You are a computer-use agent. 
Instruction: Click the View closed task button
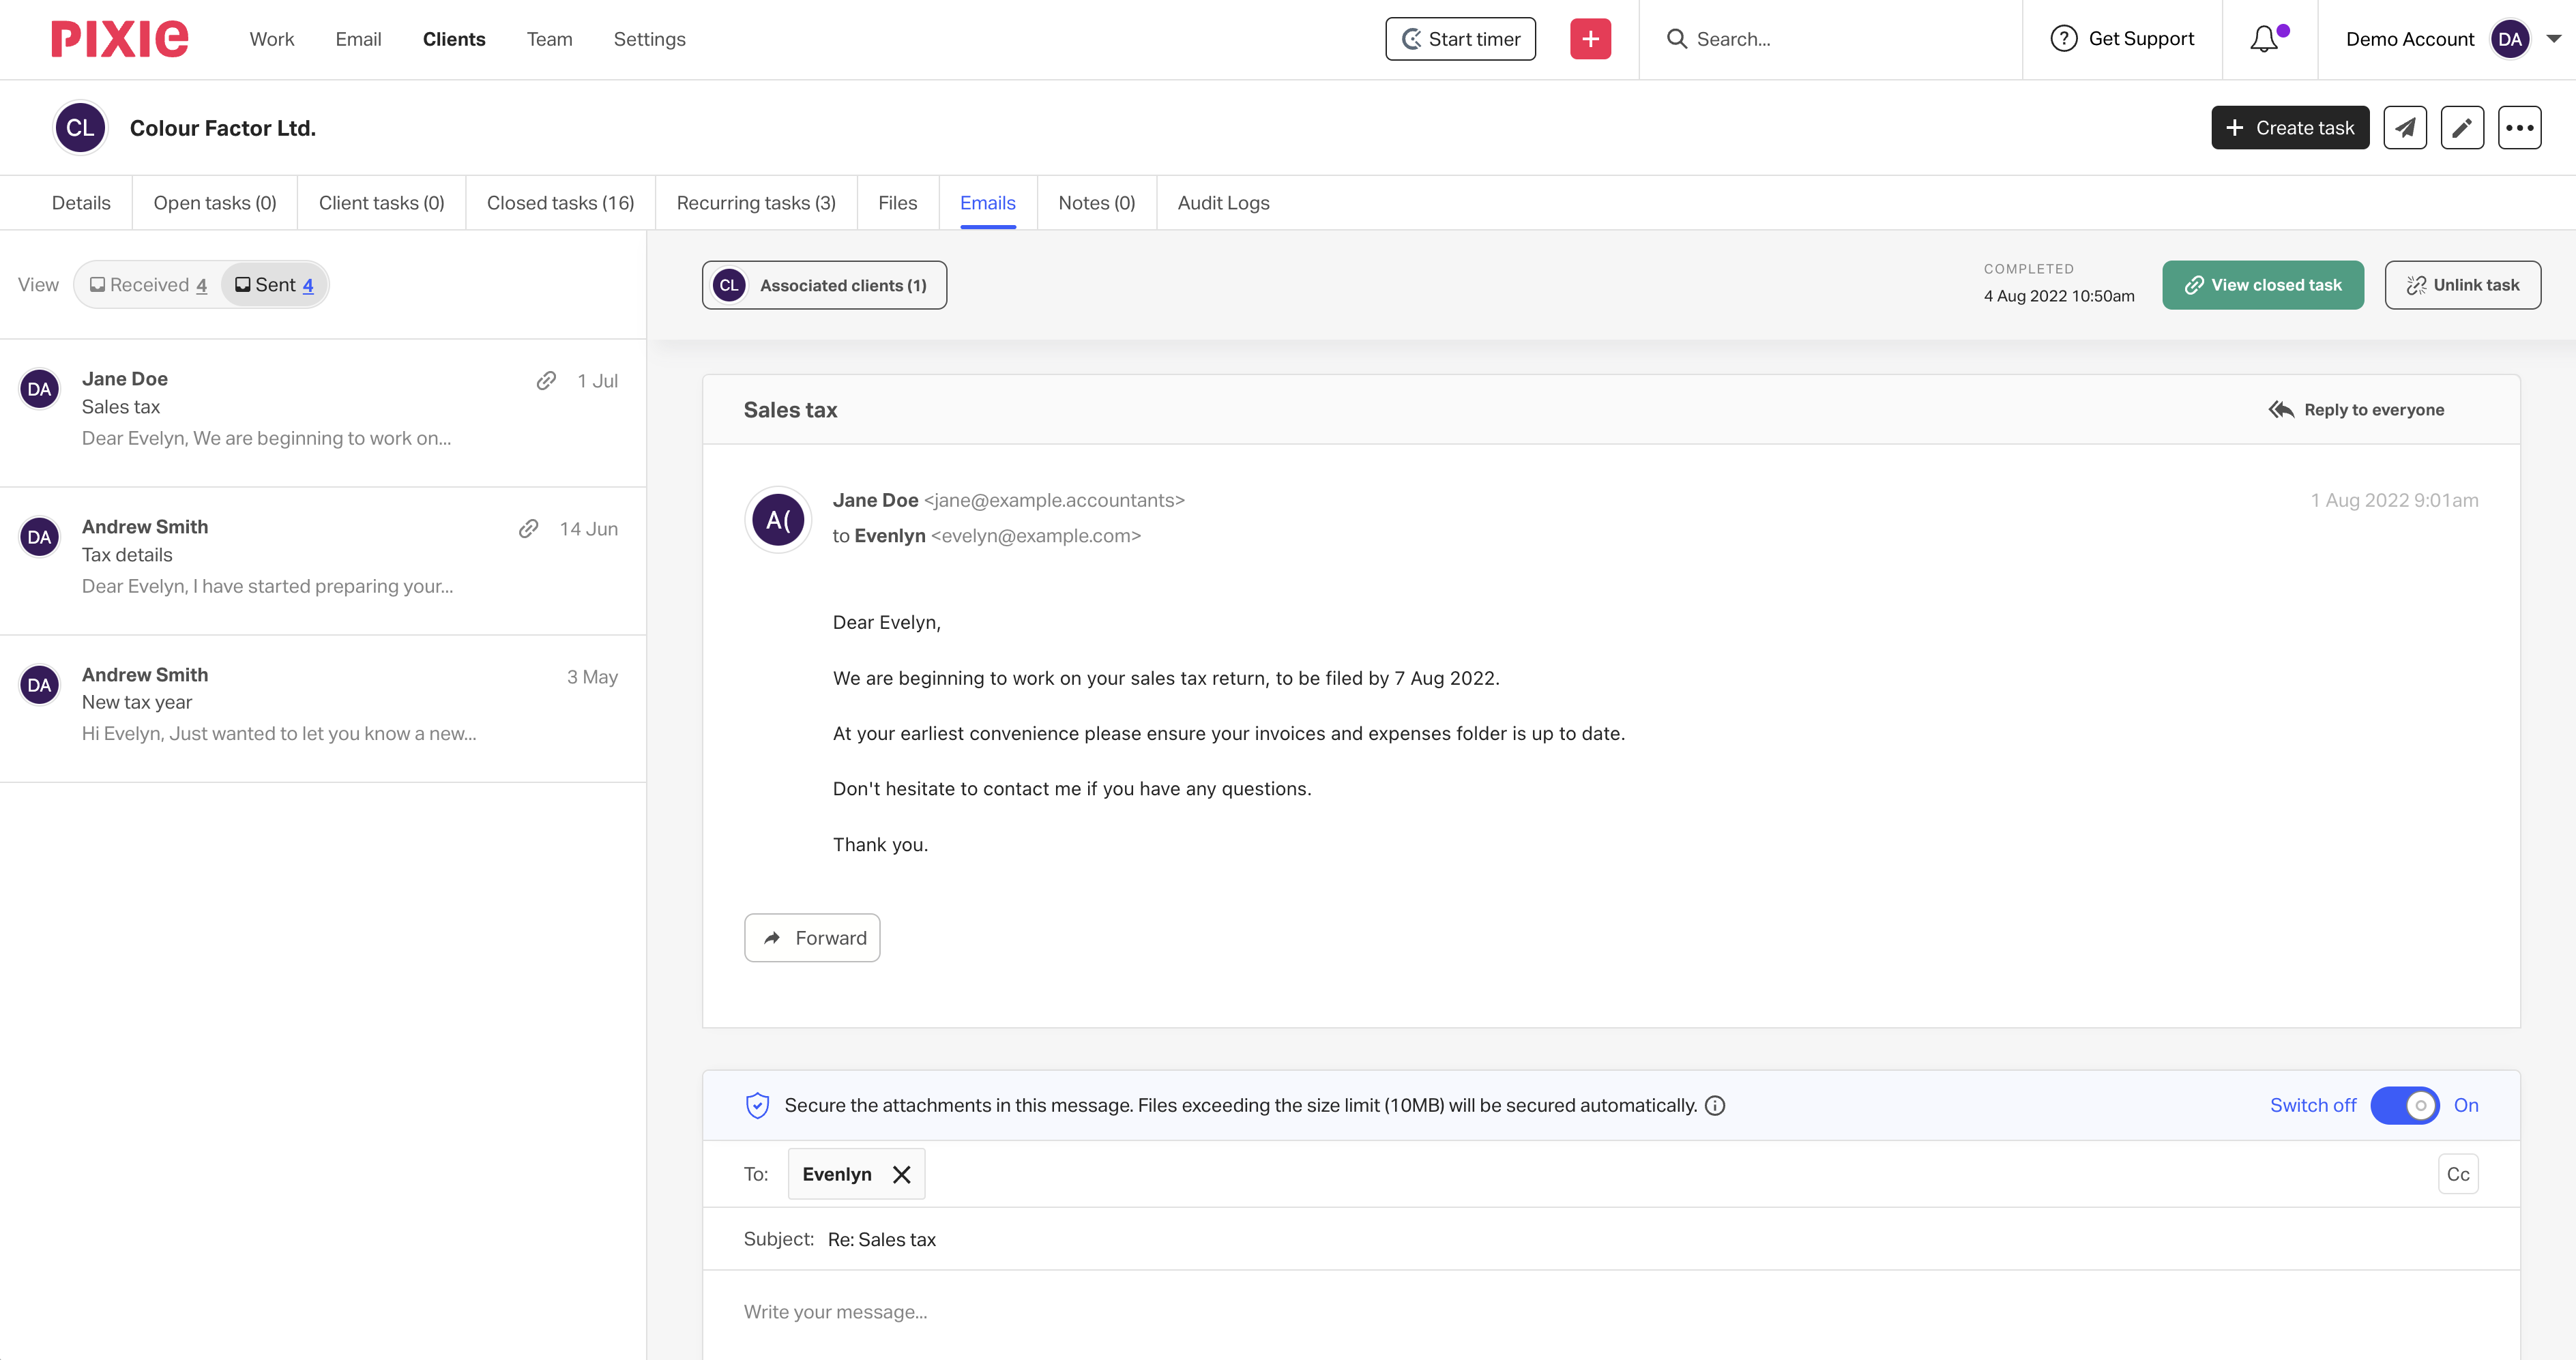(x=2262, y=285)
